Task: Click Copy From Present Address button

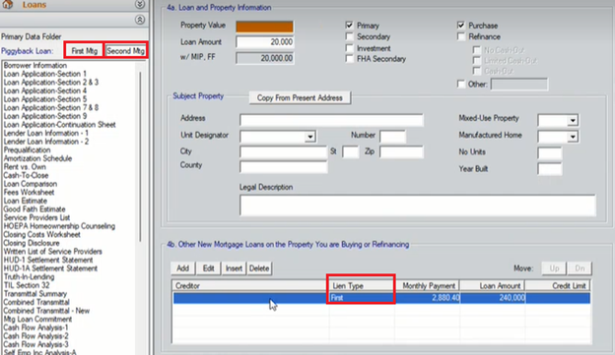Action: point(300,98)
